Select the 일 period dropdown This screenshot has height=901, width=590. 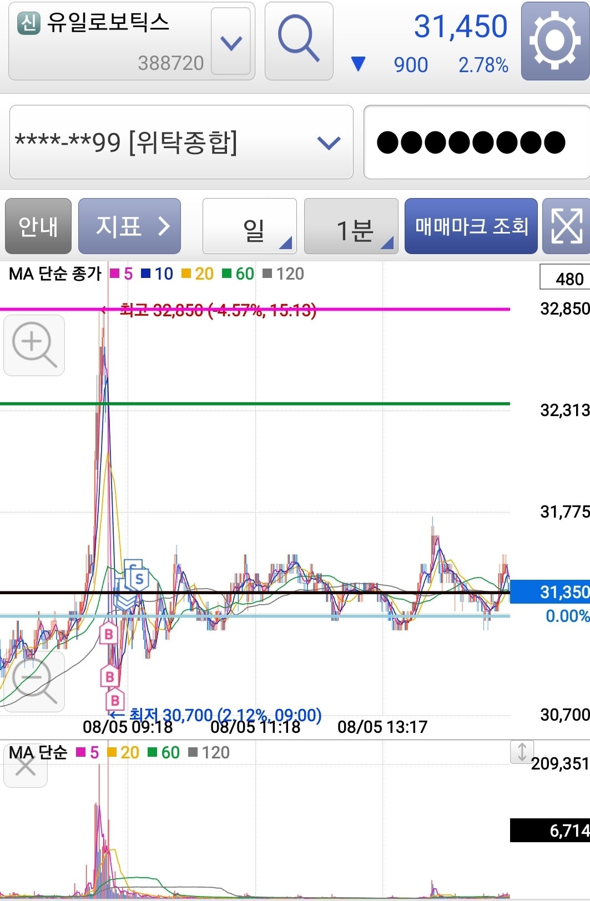pos(250,226)
